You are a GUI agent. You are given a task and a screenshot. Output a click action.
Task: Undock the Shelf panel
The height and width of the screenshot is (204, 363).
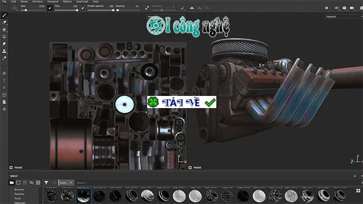tap(355, 176)
